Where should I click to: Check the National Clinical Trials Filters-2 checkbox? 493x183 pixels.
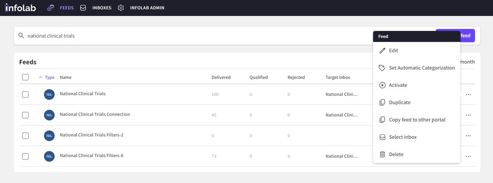click(25, 136)
